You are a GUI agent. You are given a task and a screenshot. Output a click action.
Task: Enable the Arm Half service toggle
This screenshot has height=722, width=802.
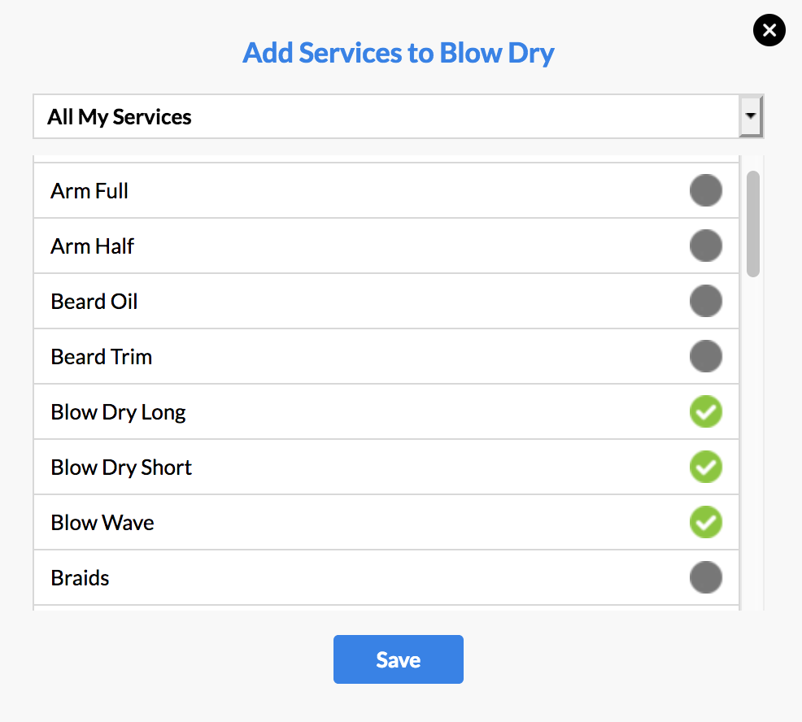click(706, 246)
